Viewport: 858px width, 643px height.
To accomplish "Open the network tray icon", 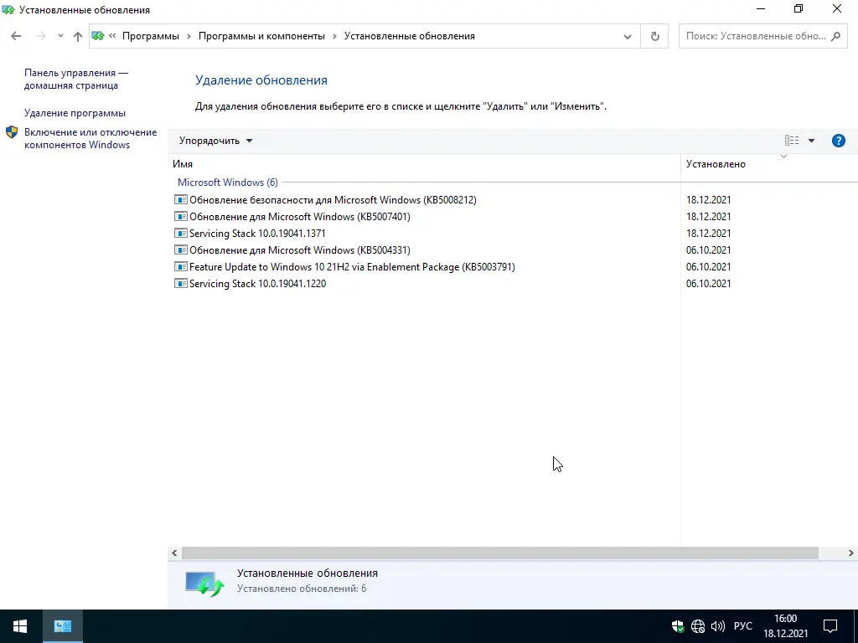I will coord(698,626).
